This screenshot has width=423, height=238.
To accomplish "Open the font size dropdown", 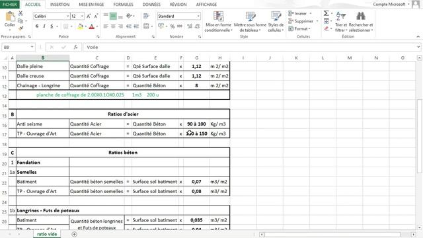I will click(82, 16).
